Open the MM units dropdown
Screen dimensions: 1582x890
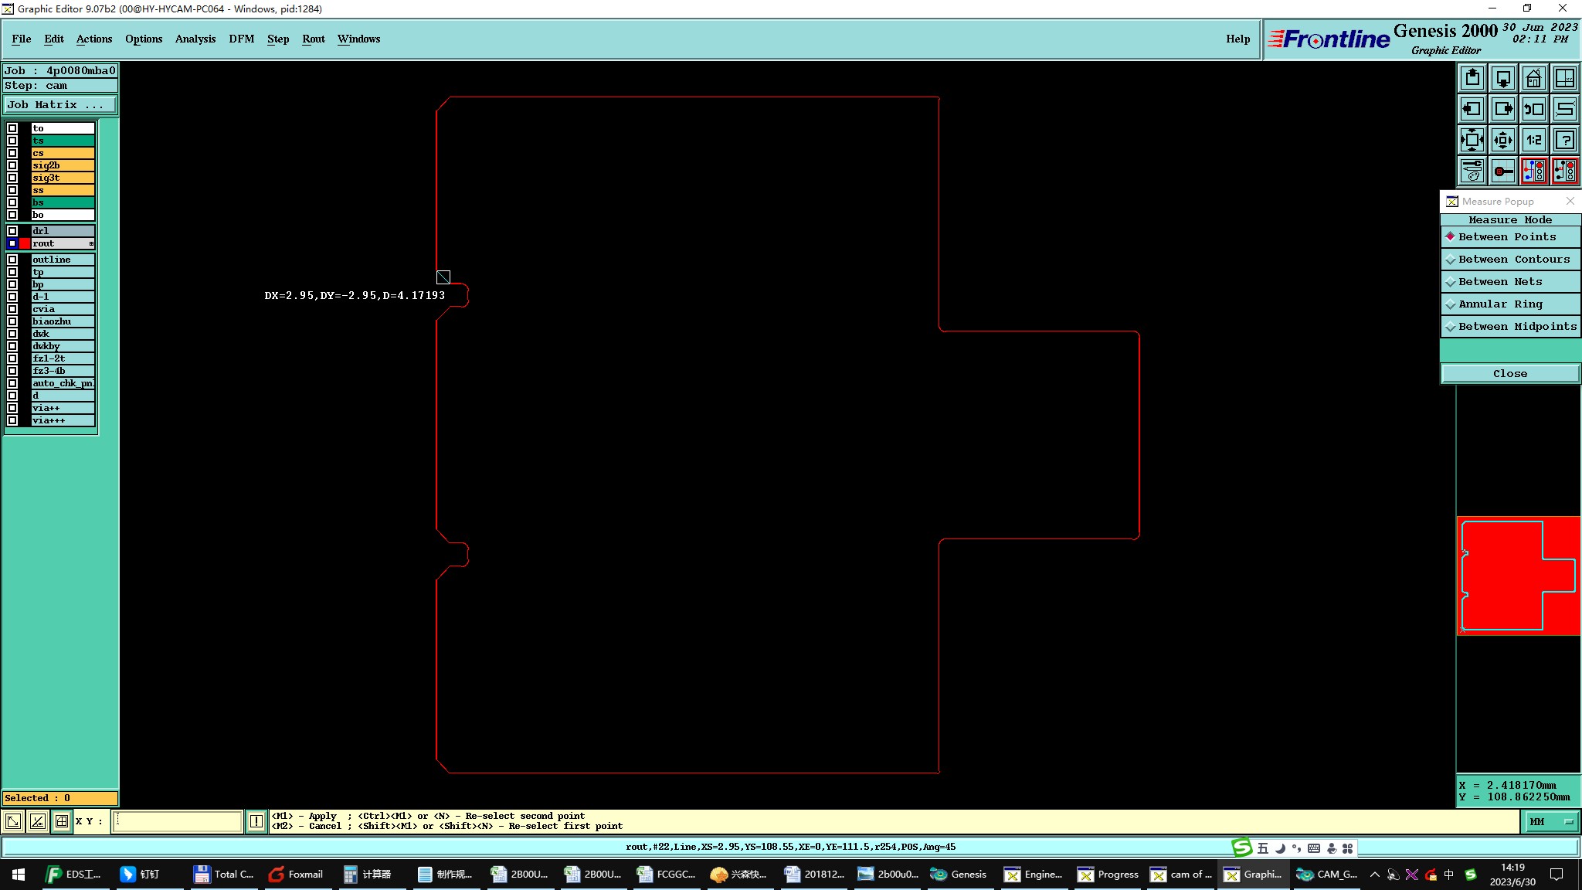pos(1550,821)
